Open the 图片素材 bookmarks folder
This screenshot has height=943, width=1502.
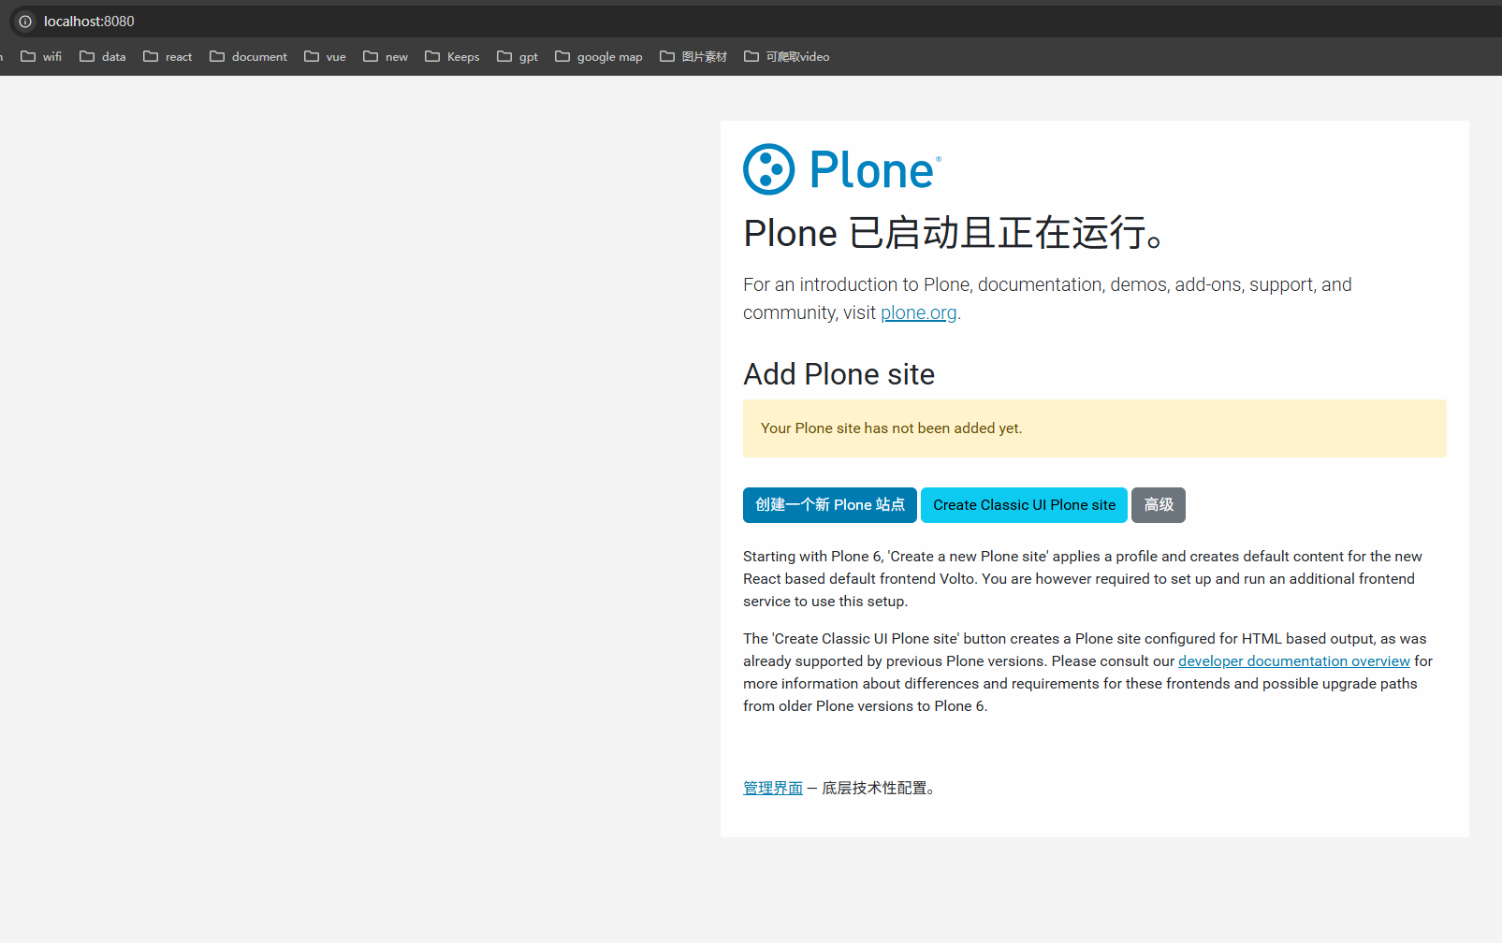pyautogui.click(x=693, y=56)
